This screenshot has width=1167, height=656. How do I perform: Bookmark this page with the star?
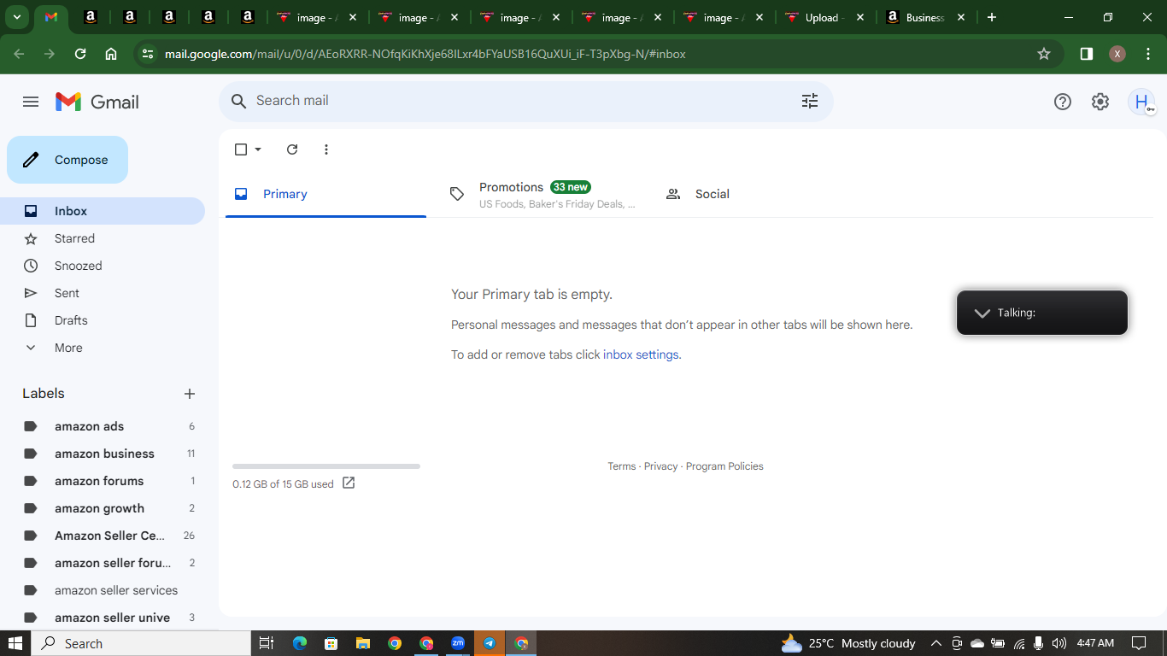pyautogui.click(x=1044, y=54)
